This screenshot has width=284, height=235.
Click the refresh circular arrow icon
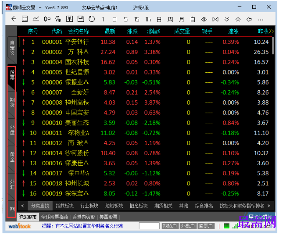point(92,19)
